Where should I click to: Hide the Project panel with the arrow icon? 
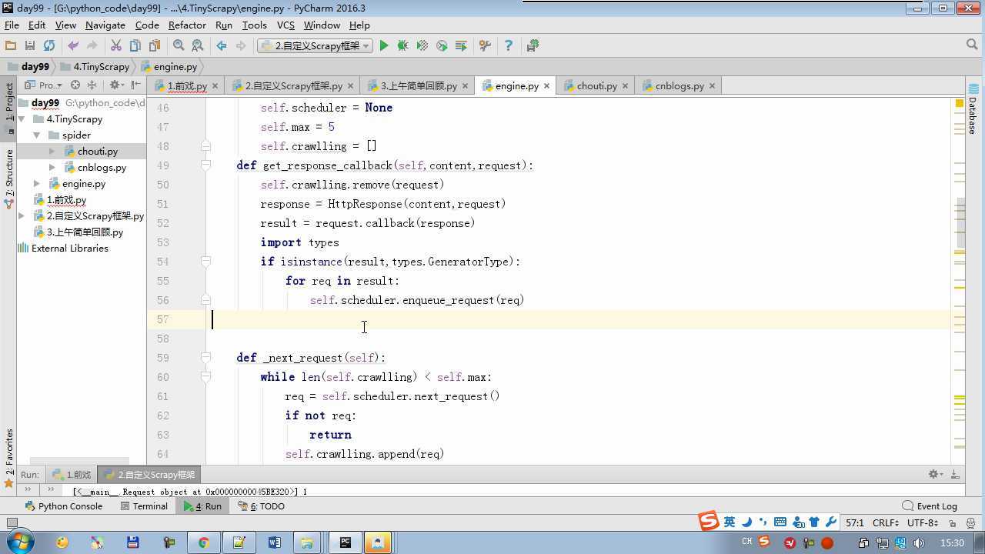(136, 85)
